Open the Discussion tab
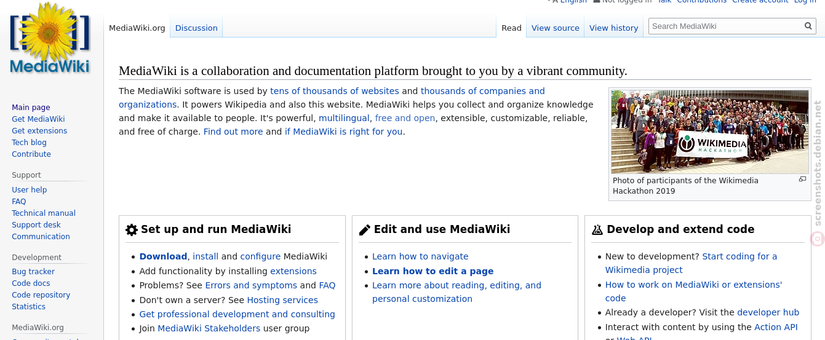This screenshot has height=340, width=825. point(196,28)
